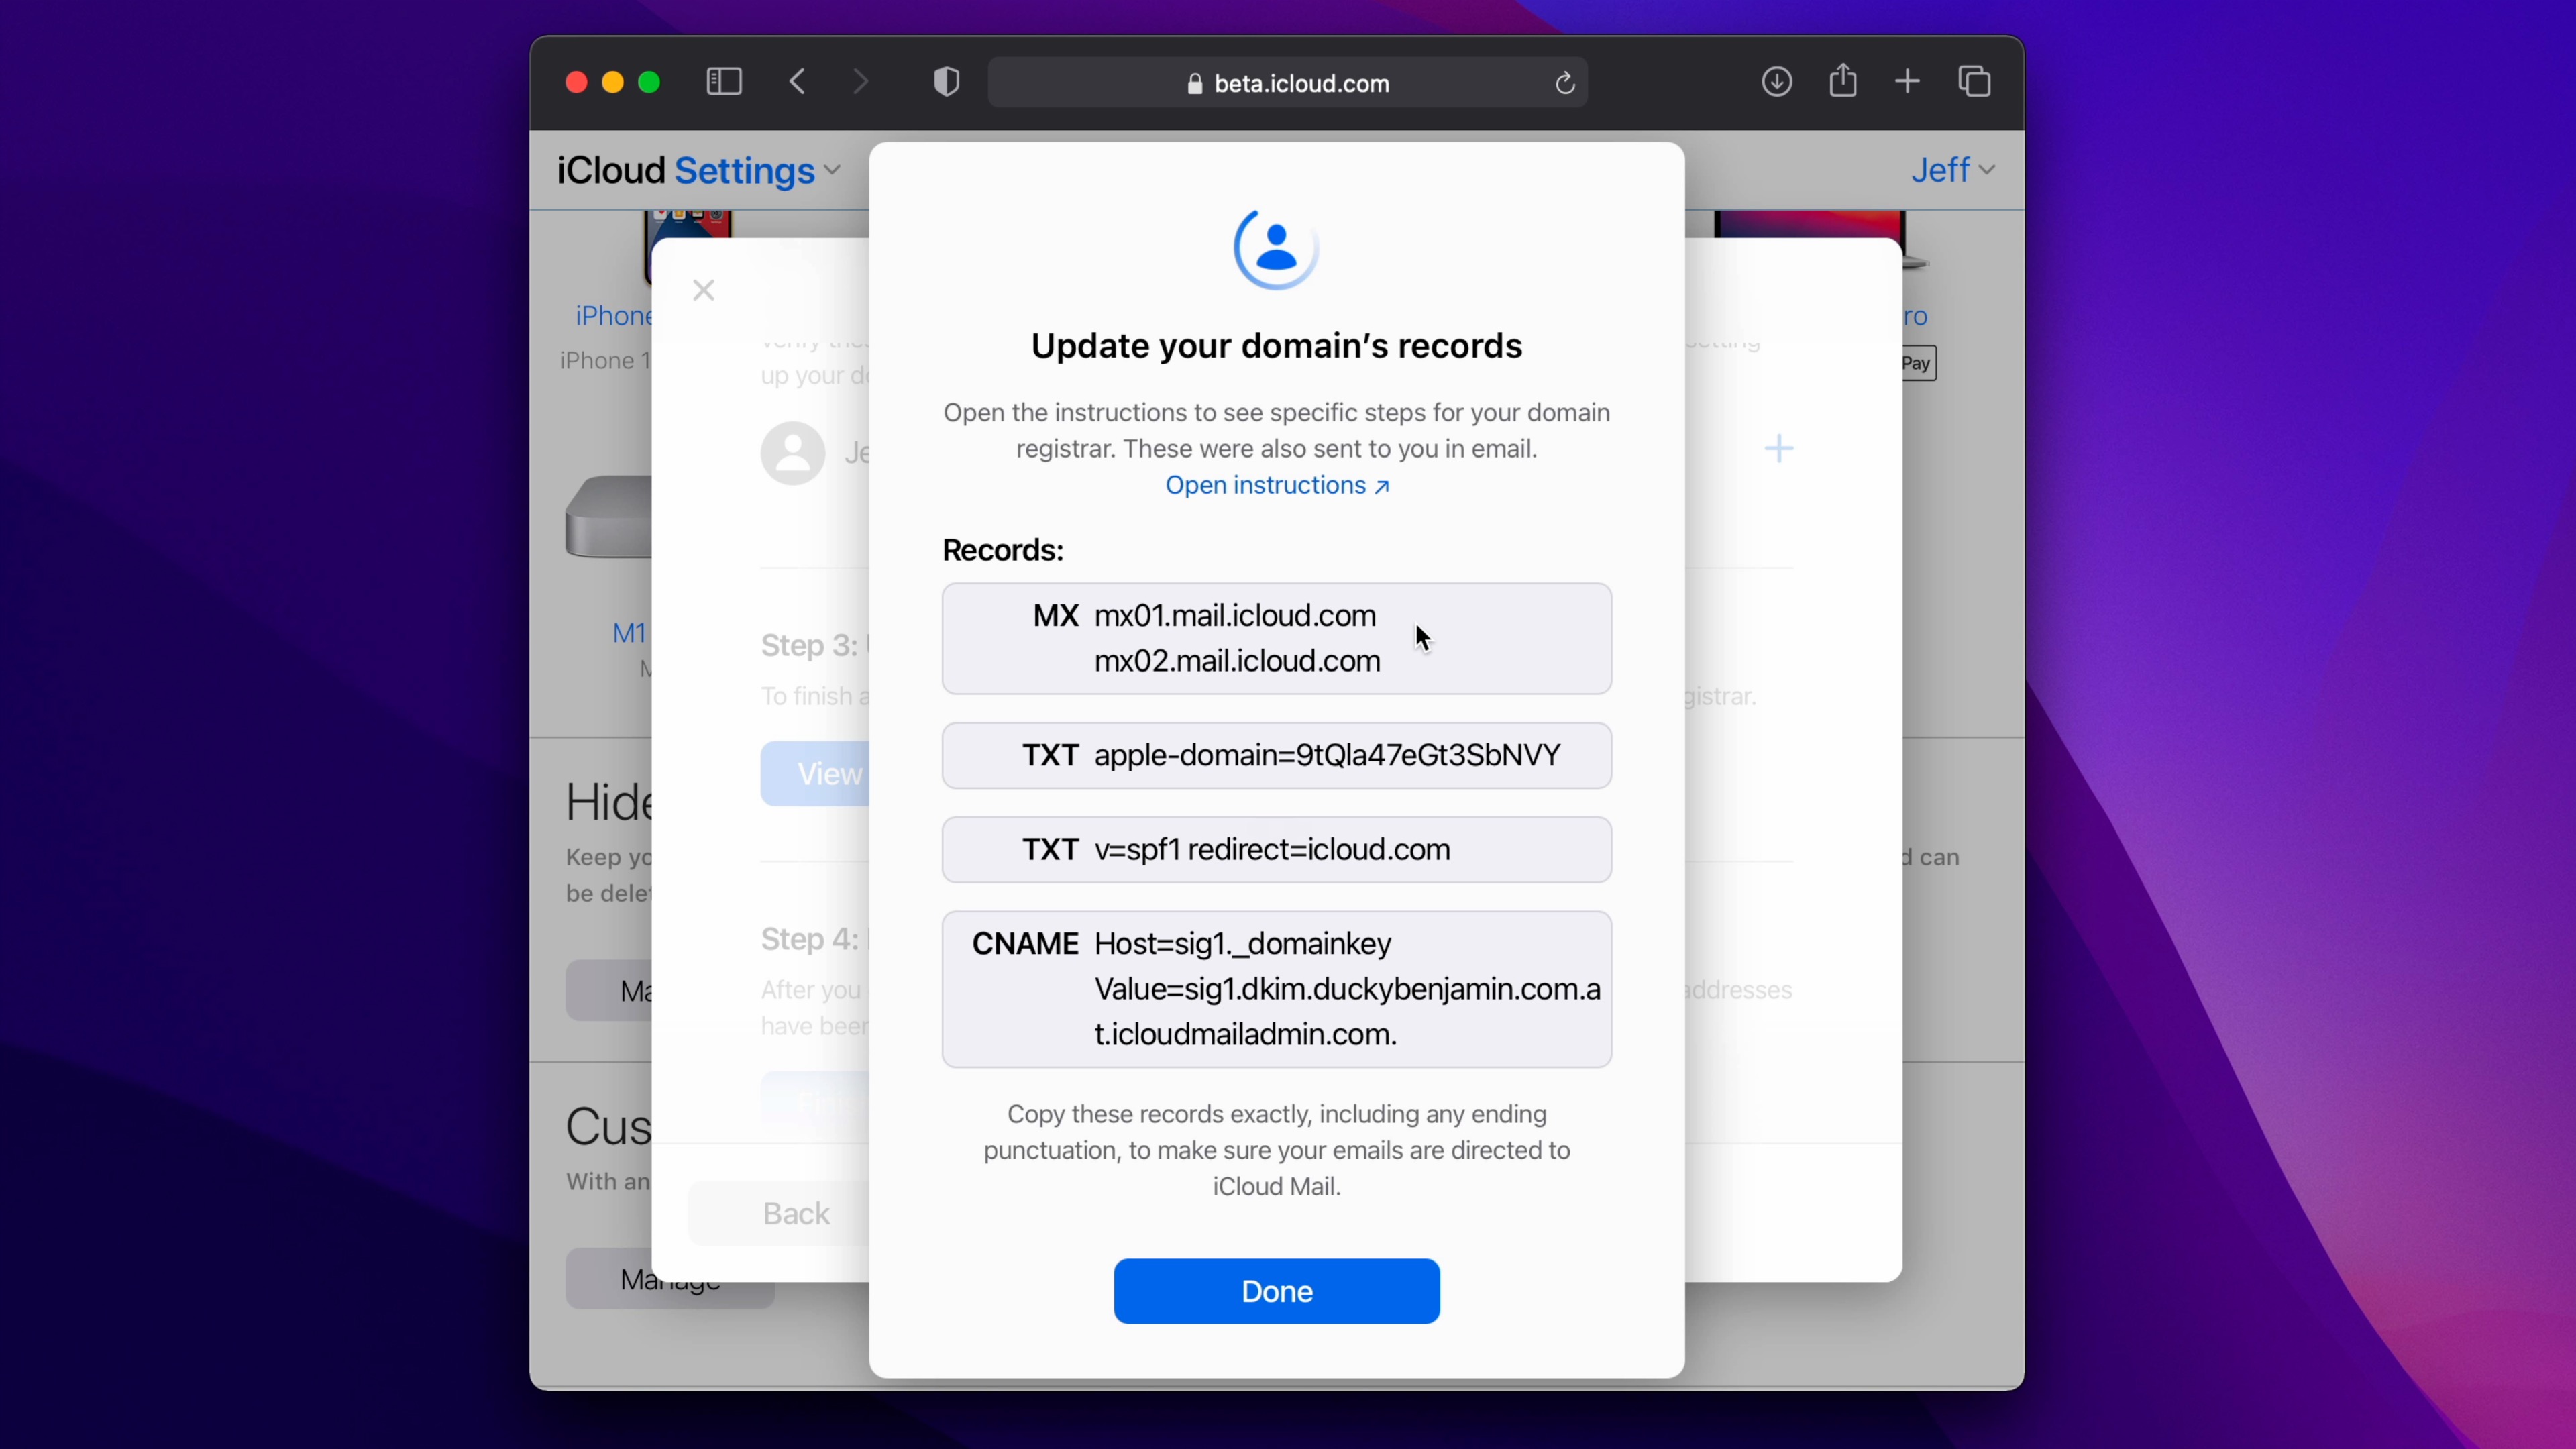
Task: Click the TXT SPF redirect record box
Action: [1276, 849]
